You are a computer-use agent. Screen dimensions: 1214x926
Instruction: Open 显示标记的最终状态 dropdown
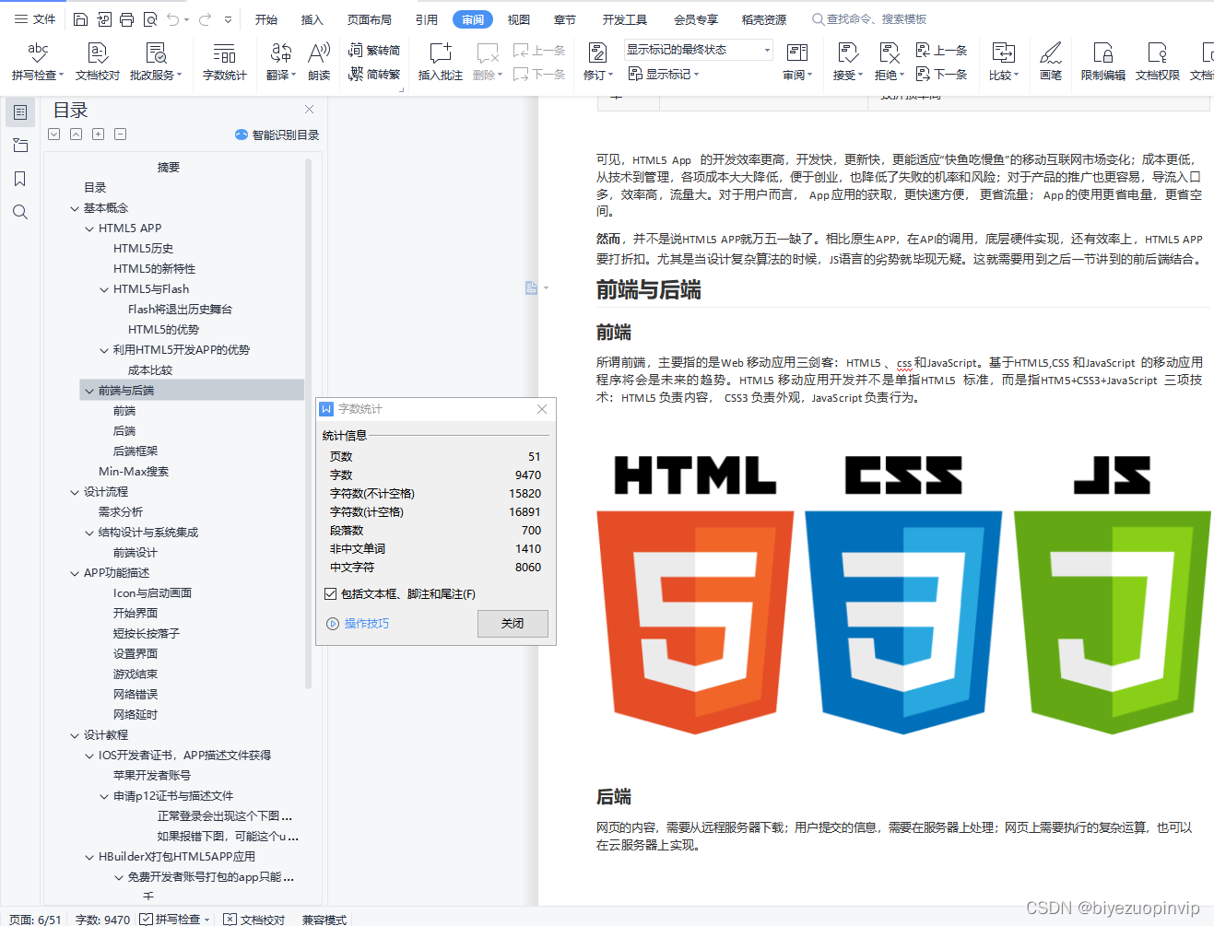click(x=698, y=50)
